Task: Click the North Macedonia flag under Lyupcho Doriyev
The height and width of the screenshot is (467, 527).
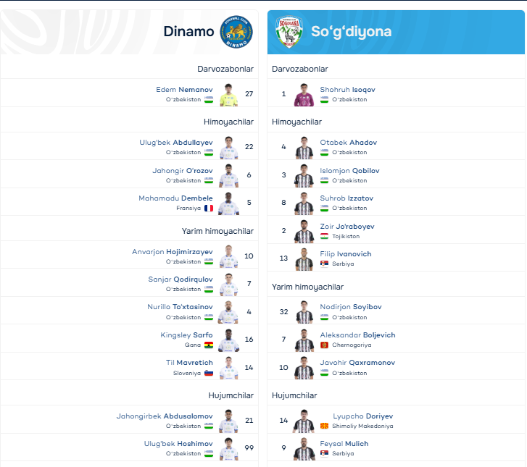Action: (325, 426)
